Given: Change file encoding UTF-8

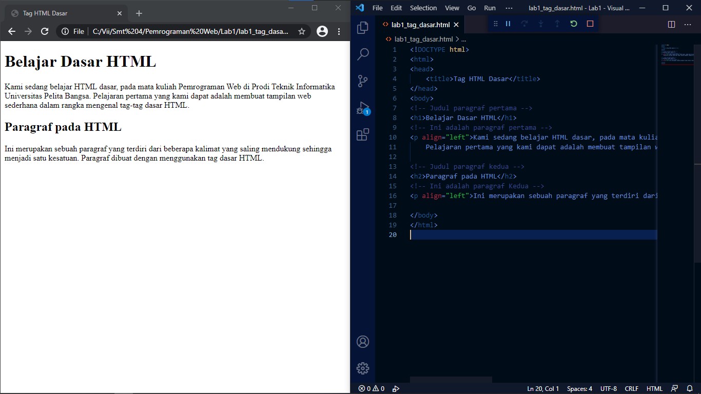Looking at the screenshot, I should [x=609, y=389].
